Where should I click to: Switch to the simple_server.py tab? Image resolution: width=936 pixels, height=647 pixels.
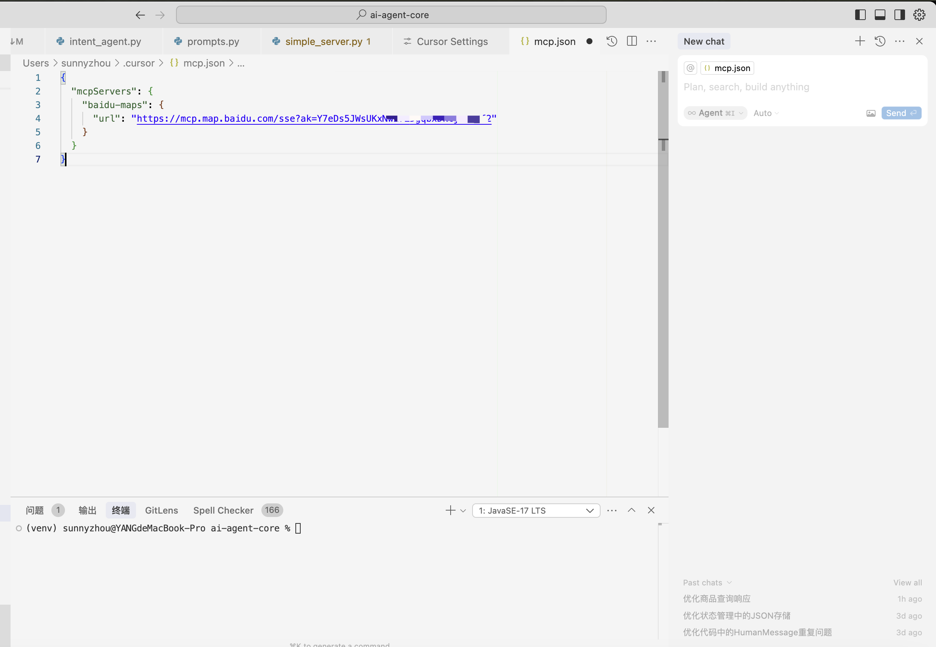click(x=323, y=41)
